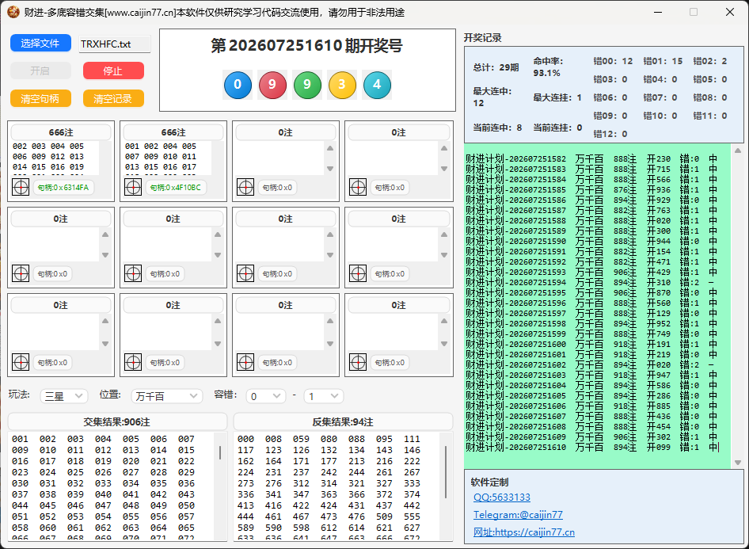Click crosshair picker in third middle-row panel
The width and height of the screenshot is (749, 549).
(245, 274)
